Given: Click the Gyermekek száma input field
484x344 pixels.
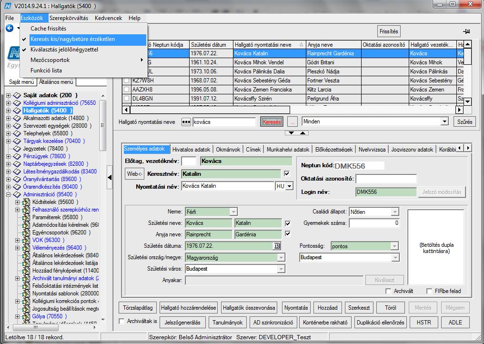Looking at the screenshot, I should tap(374, 223).
